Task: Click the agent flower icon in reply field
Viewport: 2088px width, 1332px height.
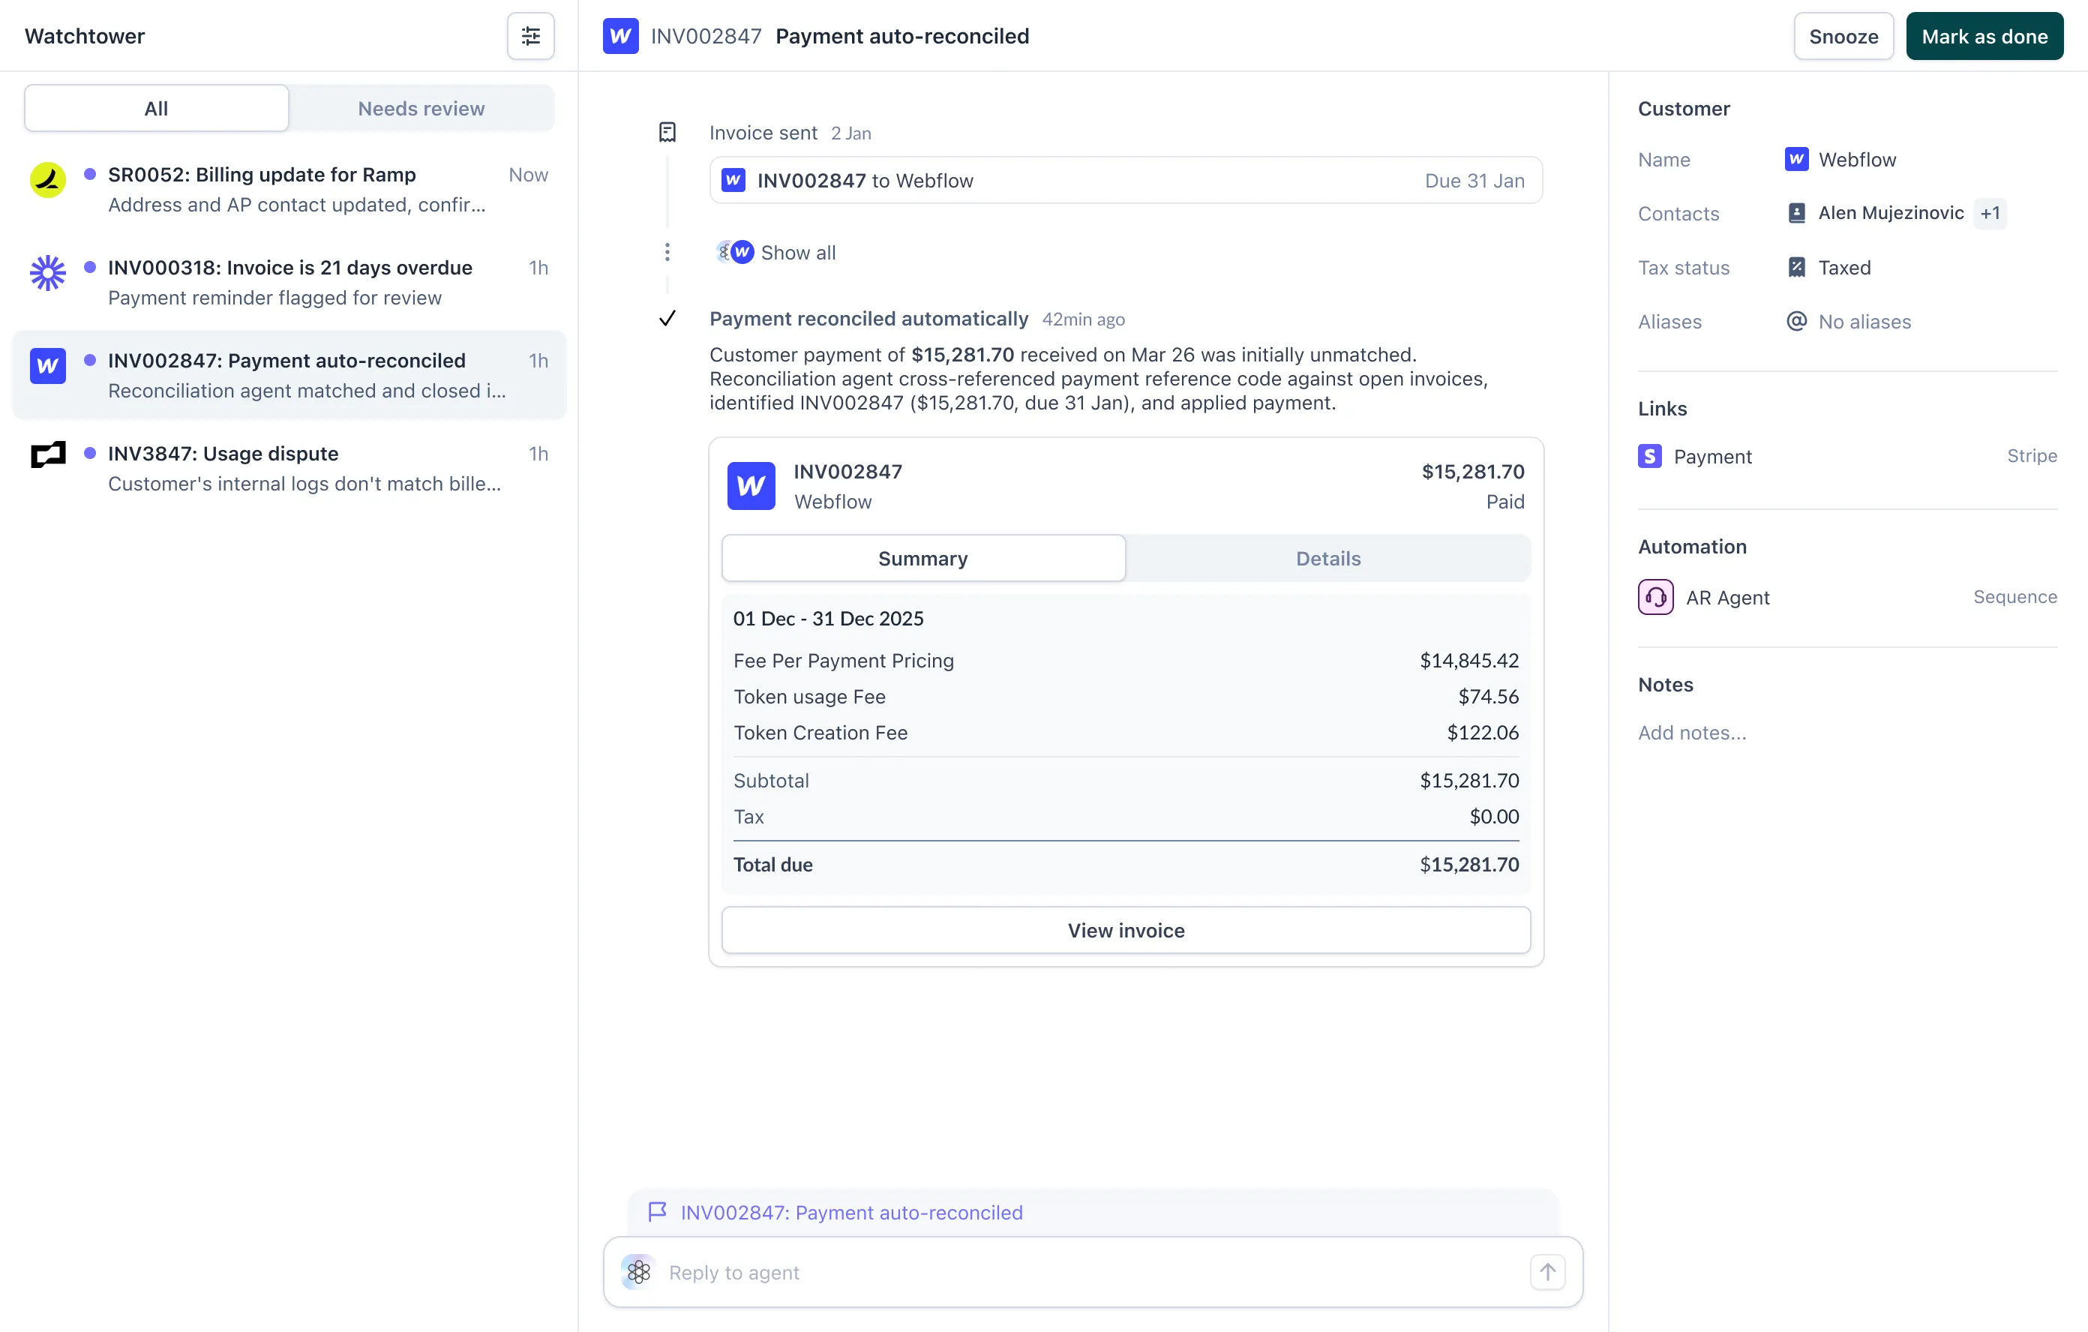Action: coord(639,1272)
